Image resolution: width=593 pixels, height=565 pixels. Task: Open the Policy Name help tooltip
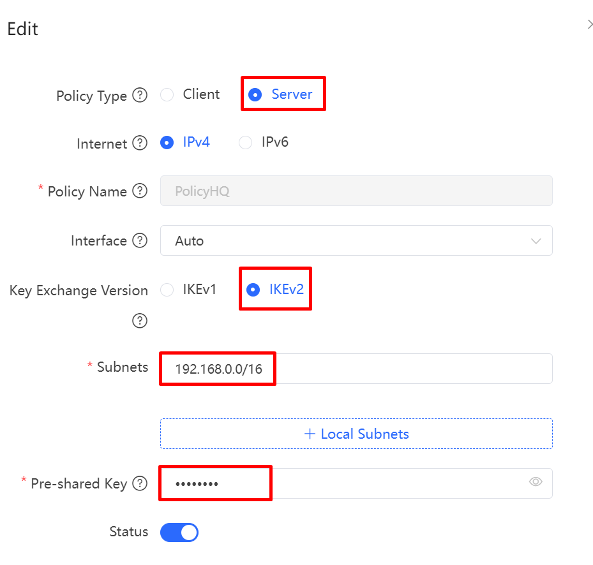pyautogui.click(x=140, y=191)
